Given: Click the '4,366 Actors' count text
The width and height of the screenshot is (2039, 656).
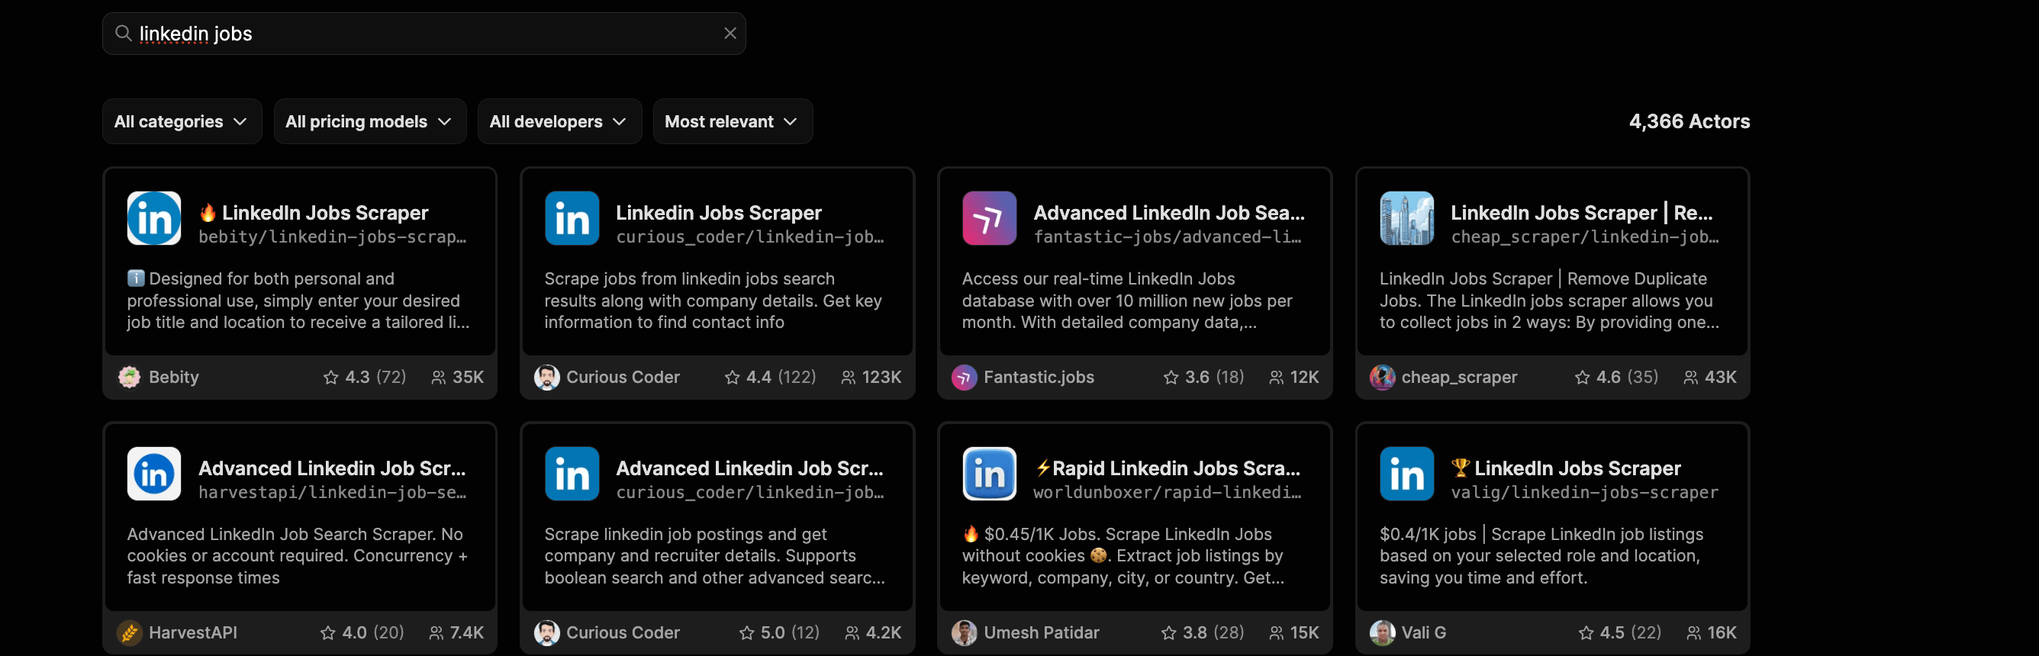Looking at the screenshot, I should pyautogui.click(x=1688, y=121).
